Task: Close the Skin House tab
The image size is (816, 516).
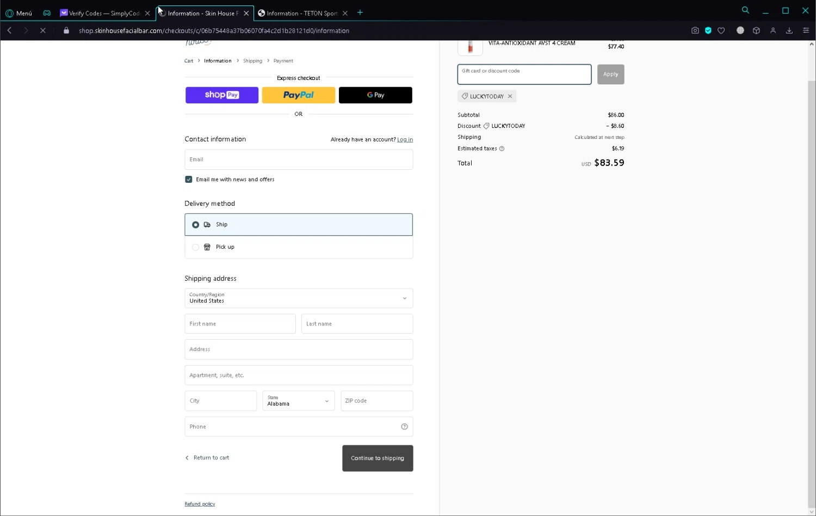Action: coord(246,13)
